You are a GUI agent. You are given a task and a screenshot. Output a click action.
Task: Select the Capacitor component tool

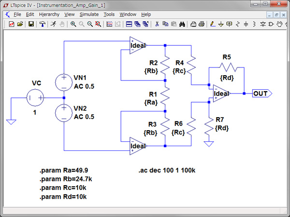(x=246, y=24)
